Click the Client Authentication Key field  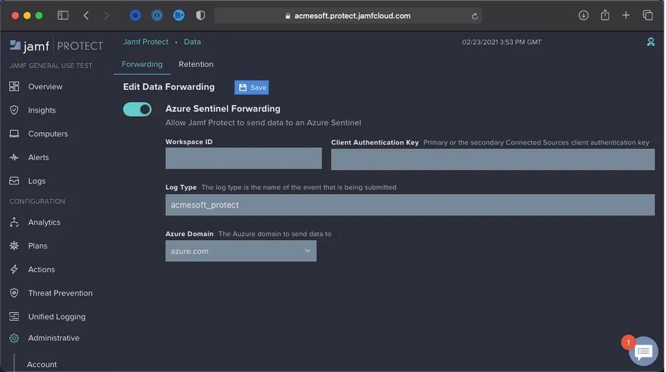coord(493,159)
